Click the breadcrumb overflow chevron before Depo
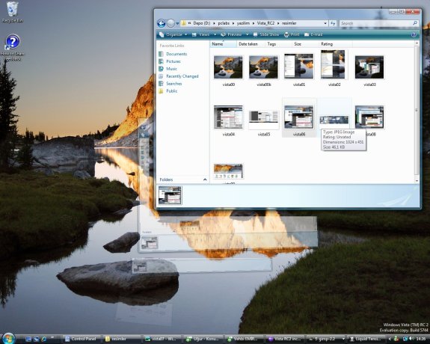Image resolution: width=430 pixels, height=344 pixels. click(x=189, y=24)
